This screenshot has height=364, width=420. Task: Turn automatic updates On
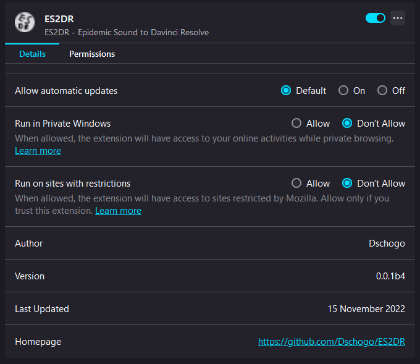click(343, 90)
